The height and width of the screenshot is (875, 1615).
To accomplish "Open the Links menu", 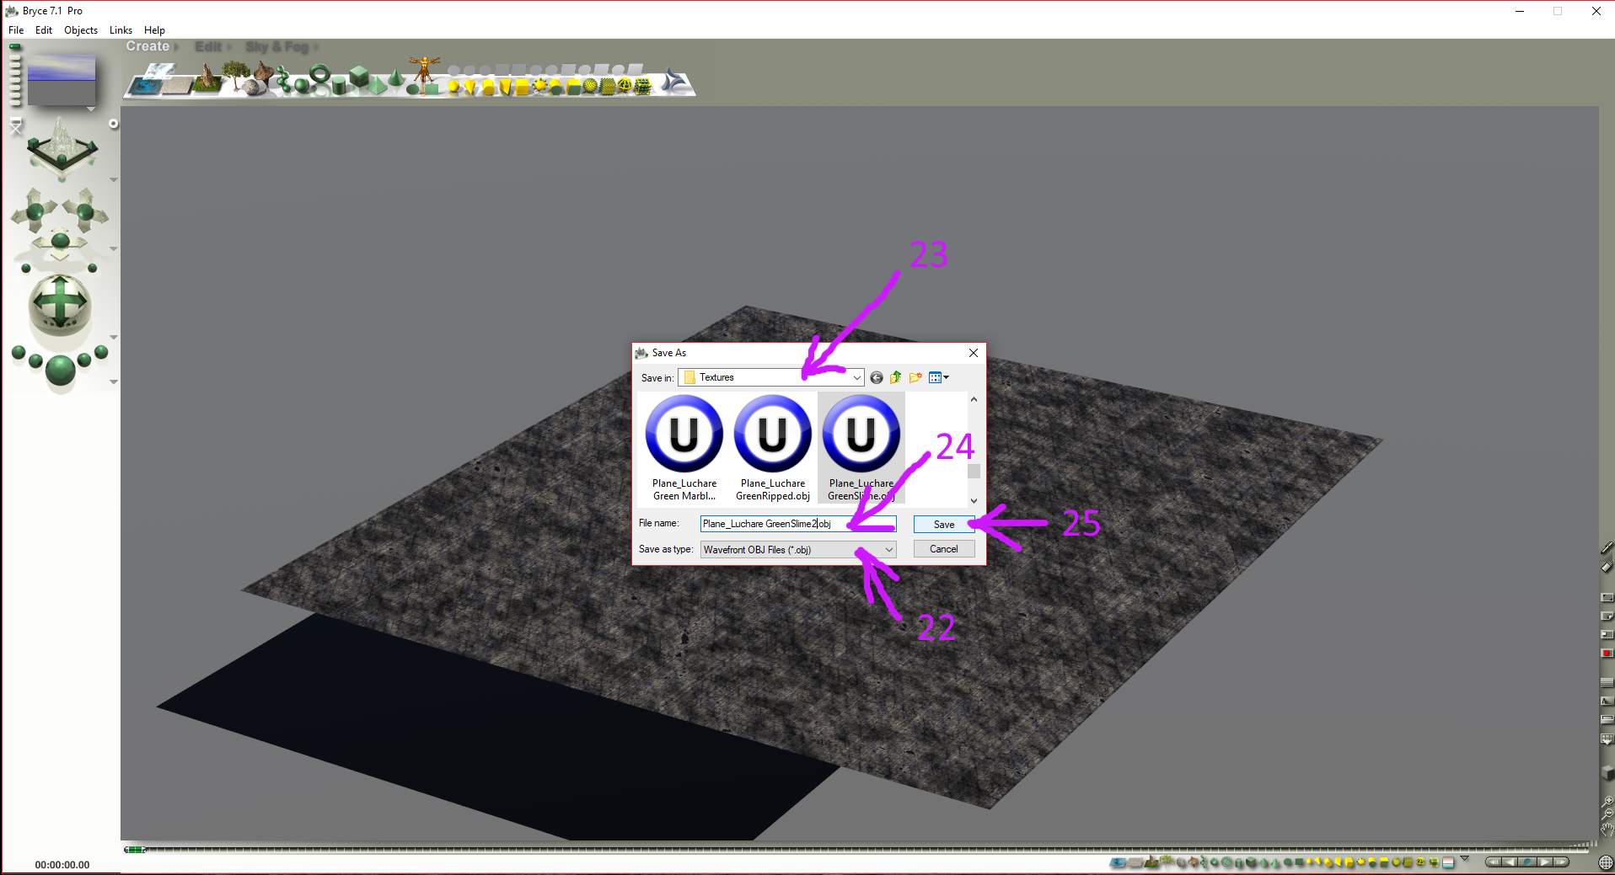I will pyautogui.click(x=121, y=30).
